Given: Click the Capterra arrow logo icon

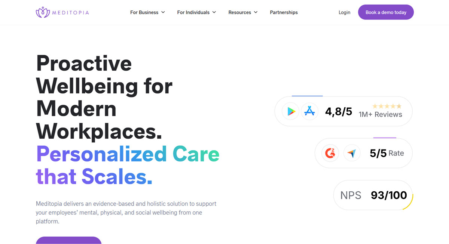Looking at the screenshot, I should click(x=352, y=153).
